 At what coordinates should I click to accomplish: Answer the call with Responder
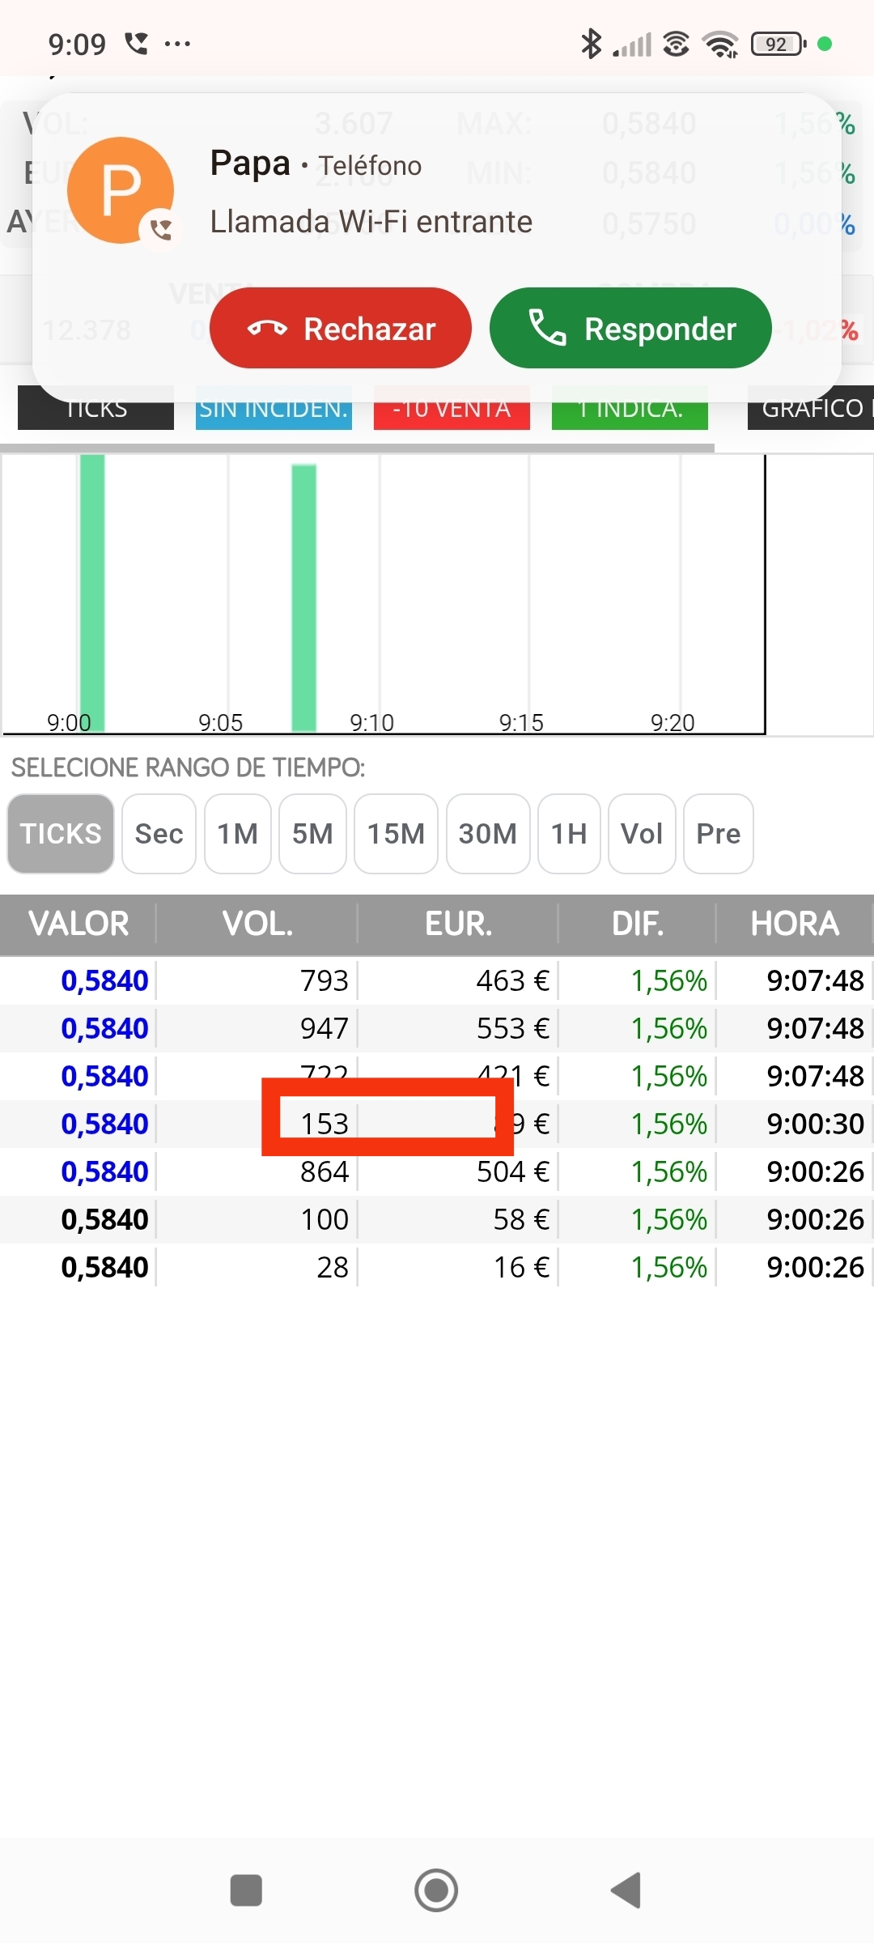click(x=630, y=328)
